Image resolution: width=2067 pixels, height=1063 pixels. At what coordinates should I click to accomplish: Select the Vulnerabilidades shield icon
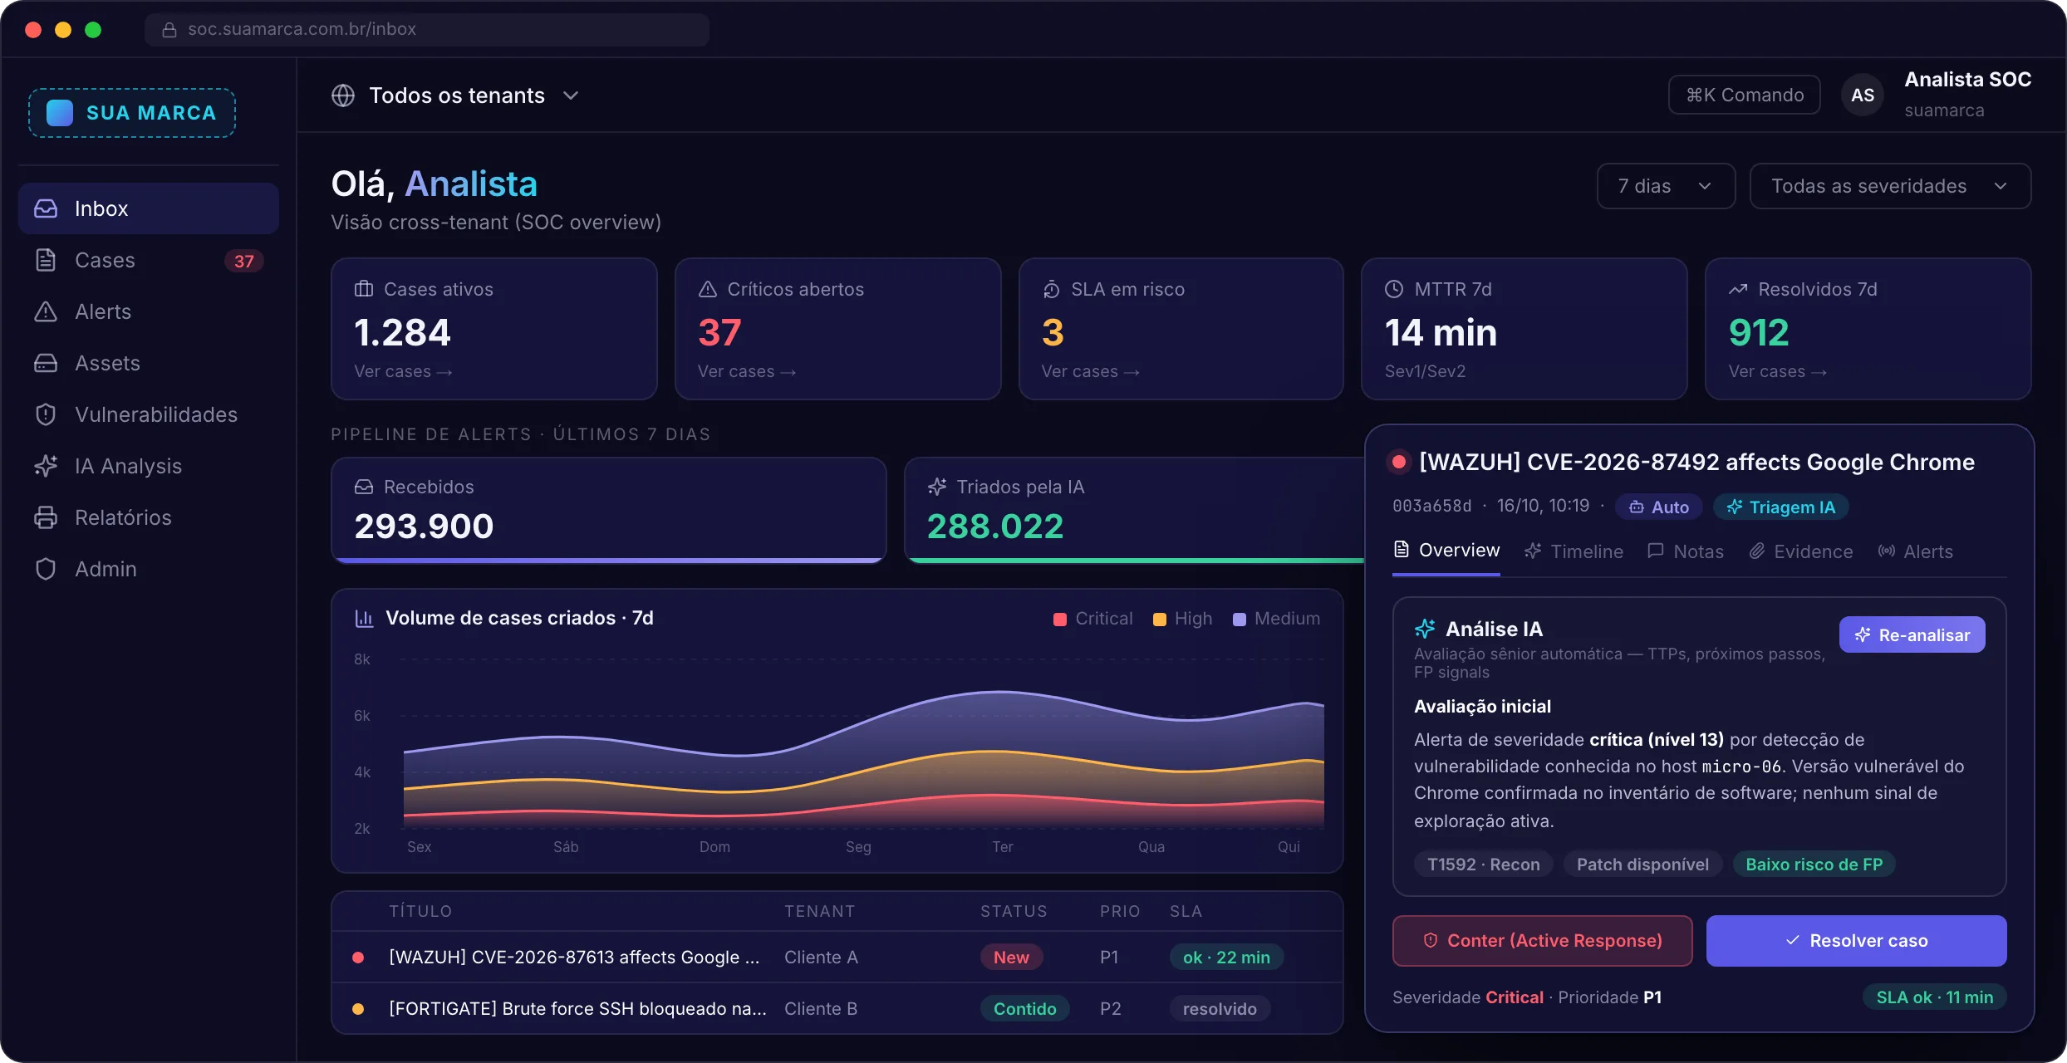click(46, 414)
